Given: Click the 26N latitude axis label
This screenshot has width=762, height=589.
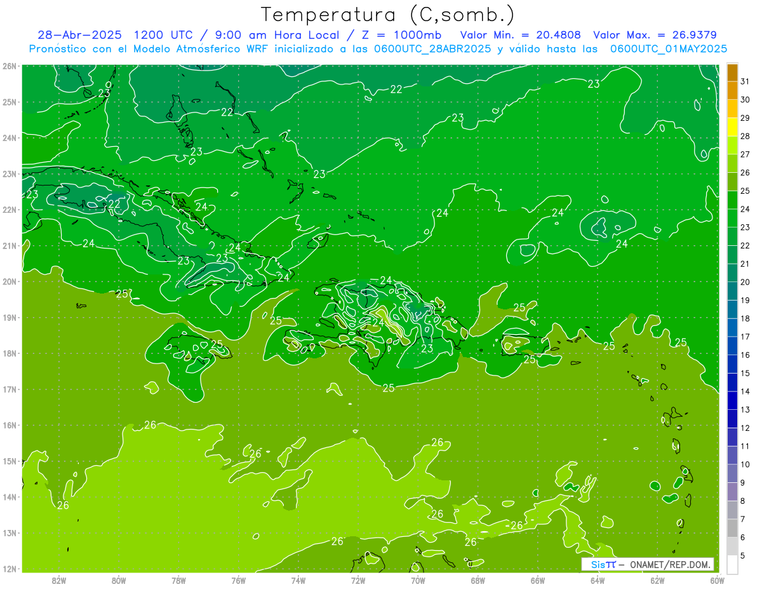Looking at the screenshot, I should click(10, 66).
